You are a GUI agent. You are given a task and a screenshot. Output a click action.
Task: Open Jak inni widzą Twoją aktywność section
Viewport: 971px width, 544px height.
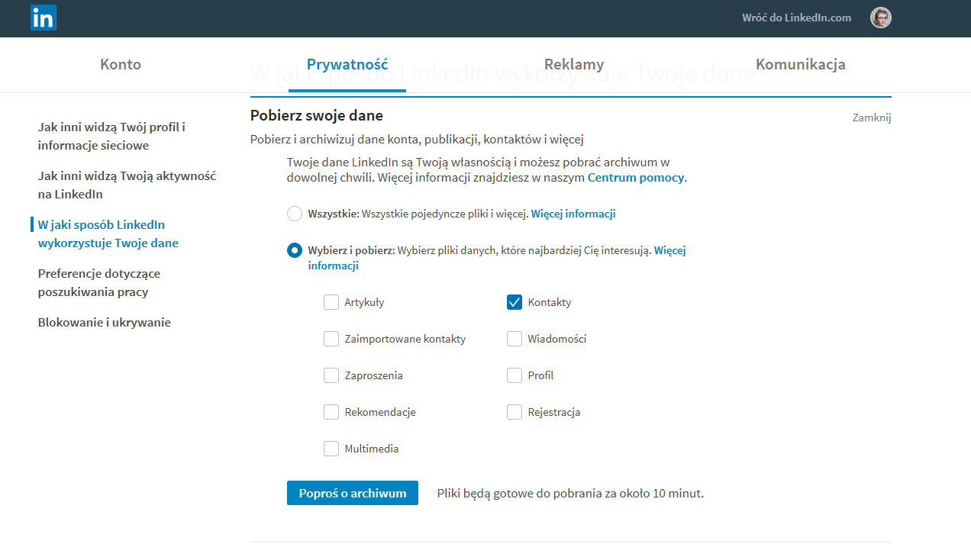127,185
